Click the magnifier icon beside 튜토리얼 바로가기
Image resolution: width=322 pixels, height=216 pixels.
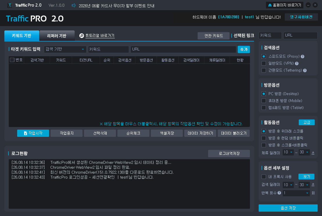[82, 36]
